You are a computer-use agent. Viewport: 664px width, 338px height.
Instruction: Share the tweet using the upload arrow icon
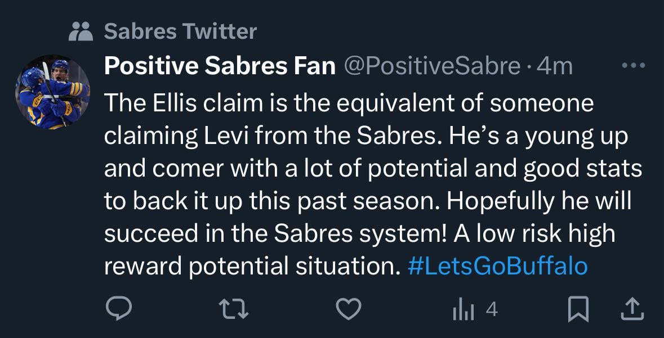point(631,309)
